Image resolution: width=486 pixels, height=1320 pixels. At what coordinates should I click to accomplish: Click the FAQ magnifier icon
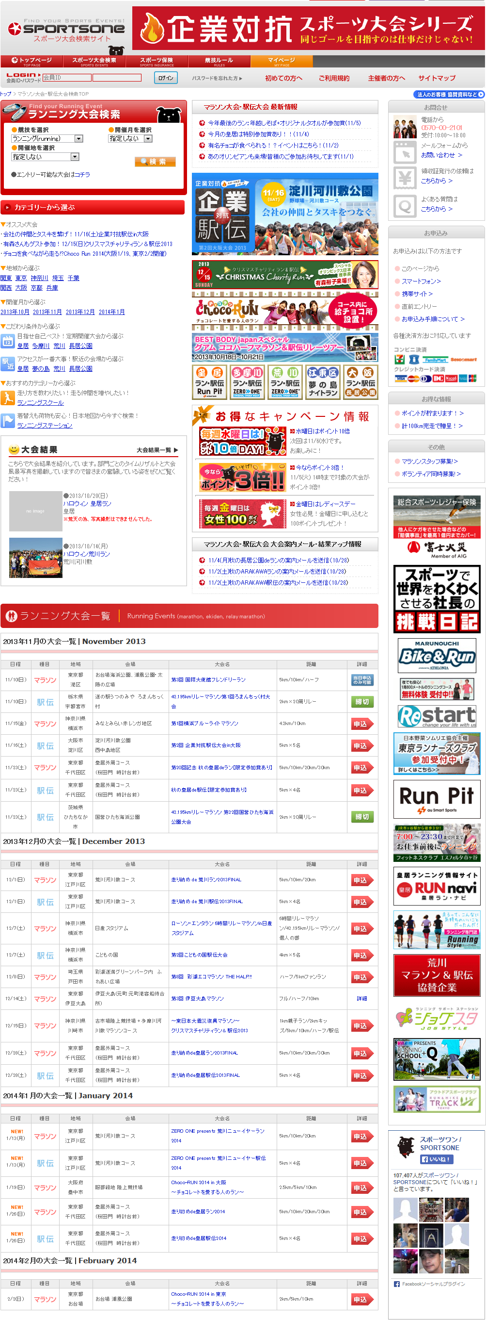405,207
